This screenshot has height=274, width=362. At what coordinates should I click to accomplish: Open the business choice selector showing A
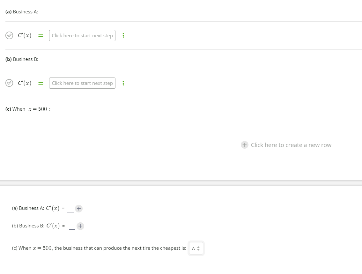[x=196, y=248]
